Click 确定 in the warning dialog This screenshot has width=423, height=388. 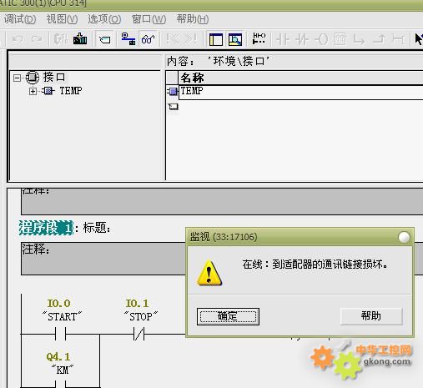(x=228, y=316)
